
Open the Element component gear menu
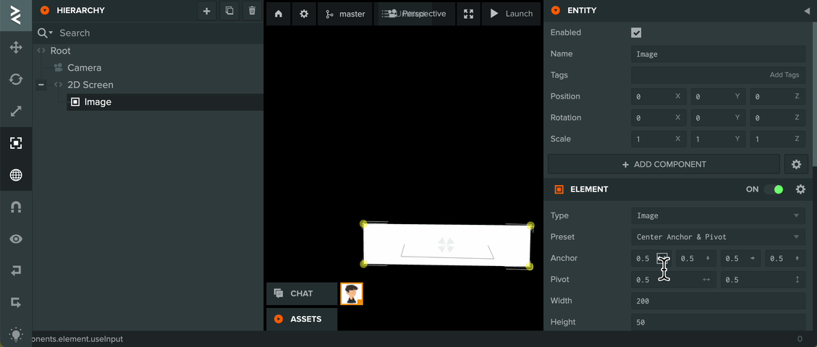(801, 189)
